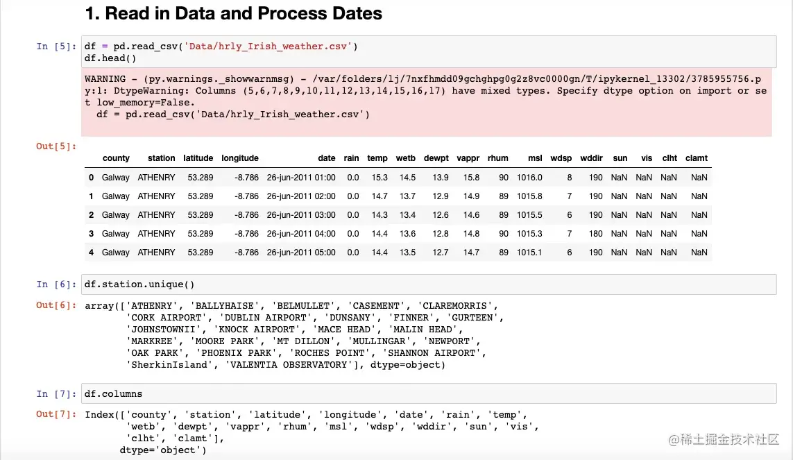Click the 'station' column header
Screen dimensions: 793x460
[x=161, y=158]
